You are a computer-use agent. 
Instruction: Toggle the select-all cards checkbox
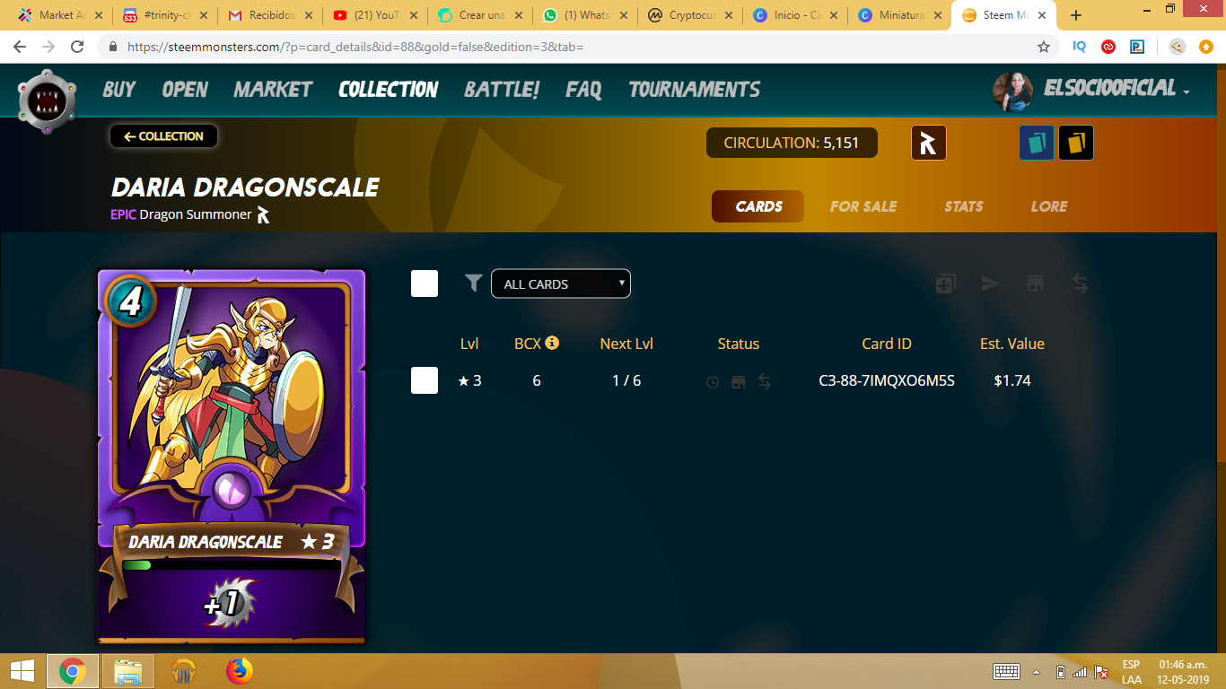[425, 283]
